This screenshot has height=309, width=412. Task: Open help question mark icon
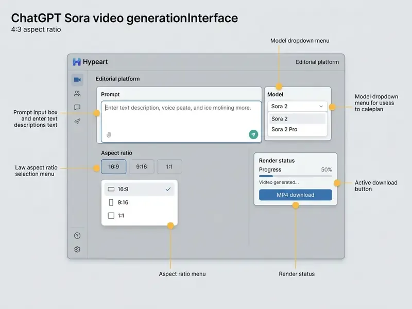pos(77,236)
